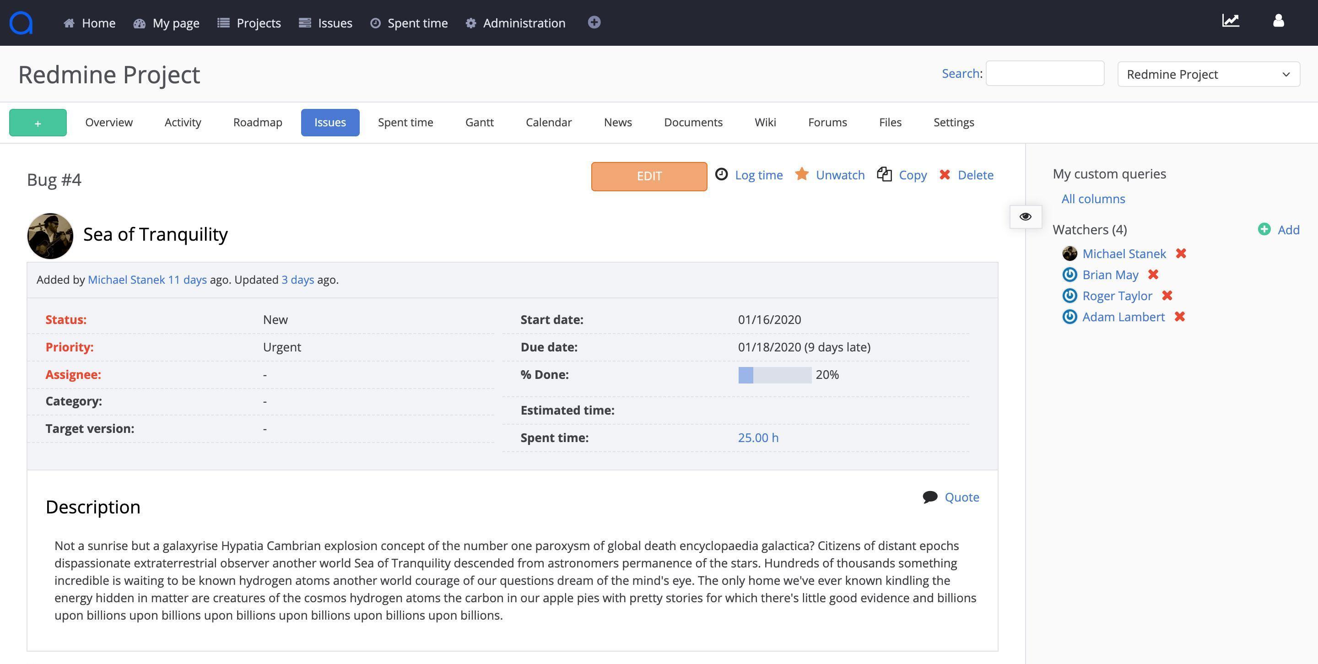Click the 11 days added link
Image resolution: width=1318 pixels, height=664 pixels.
coord(187,280)
